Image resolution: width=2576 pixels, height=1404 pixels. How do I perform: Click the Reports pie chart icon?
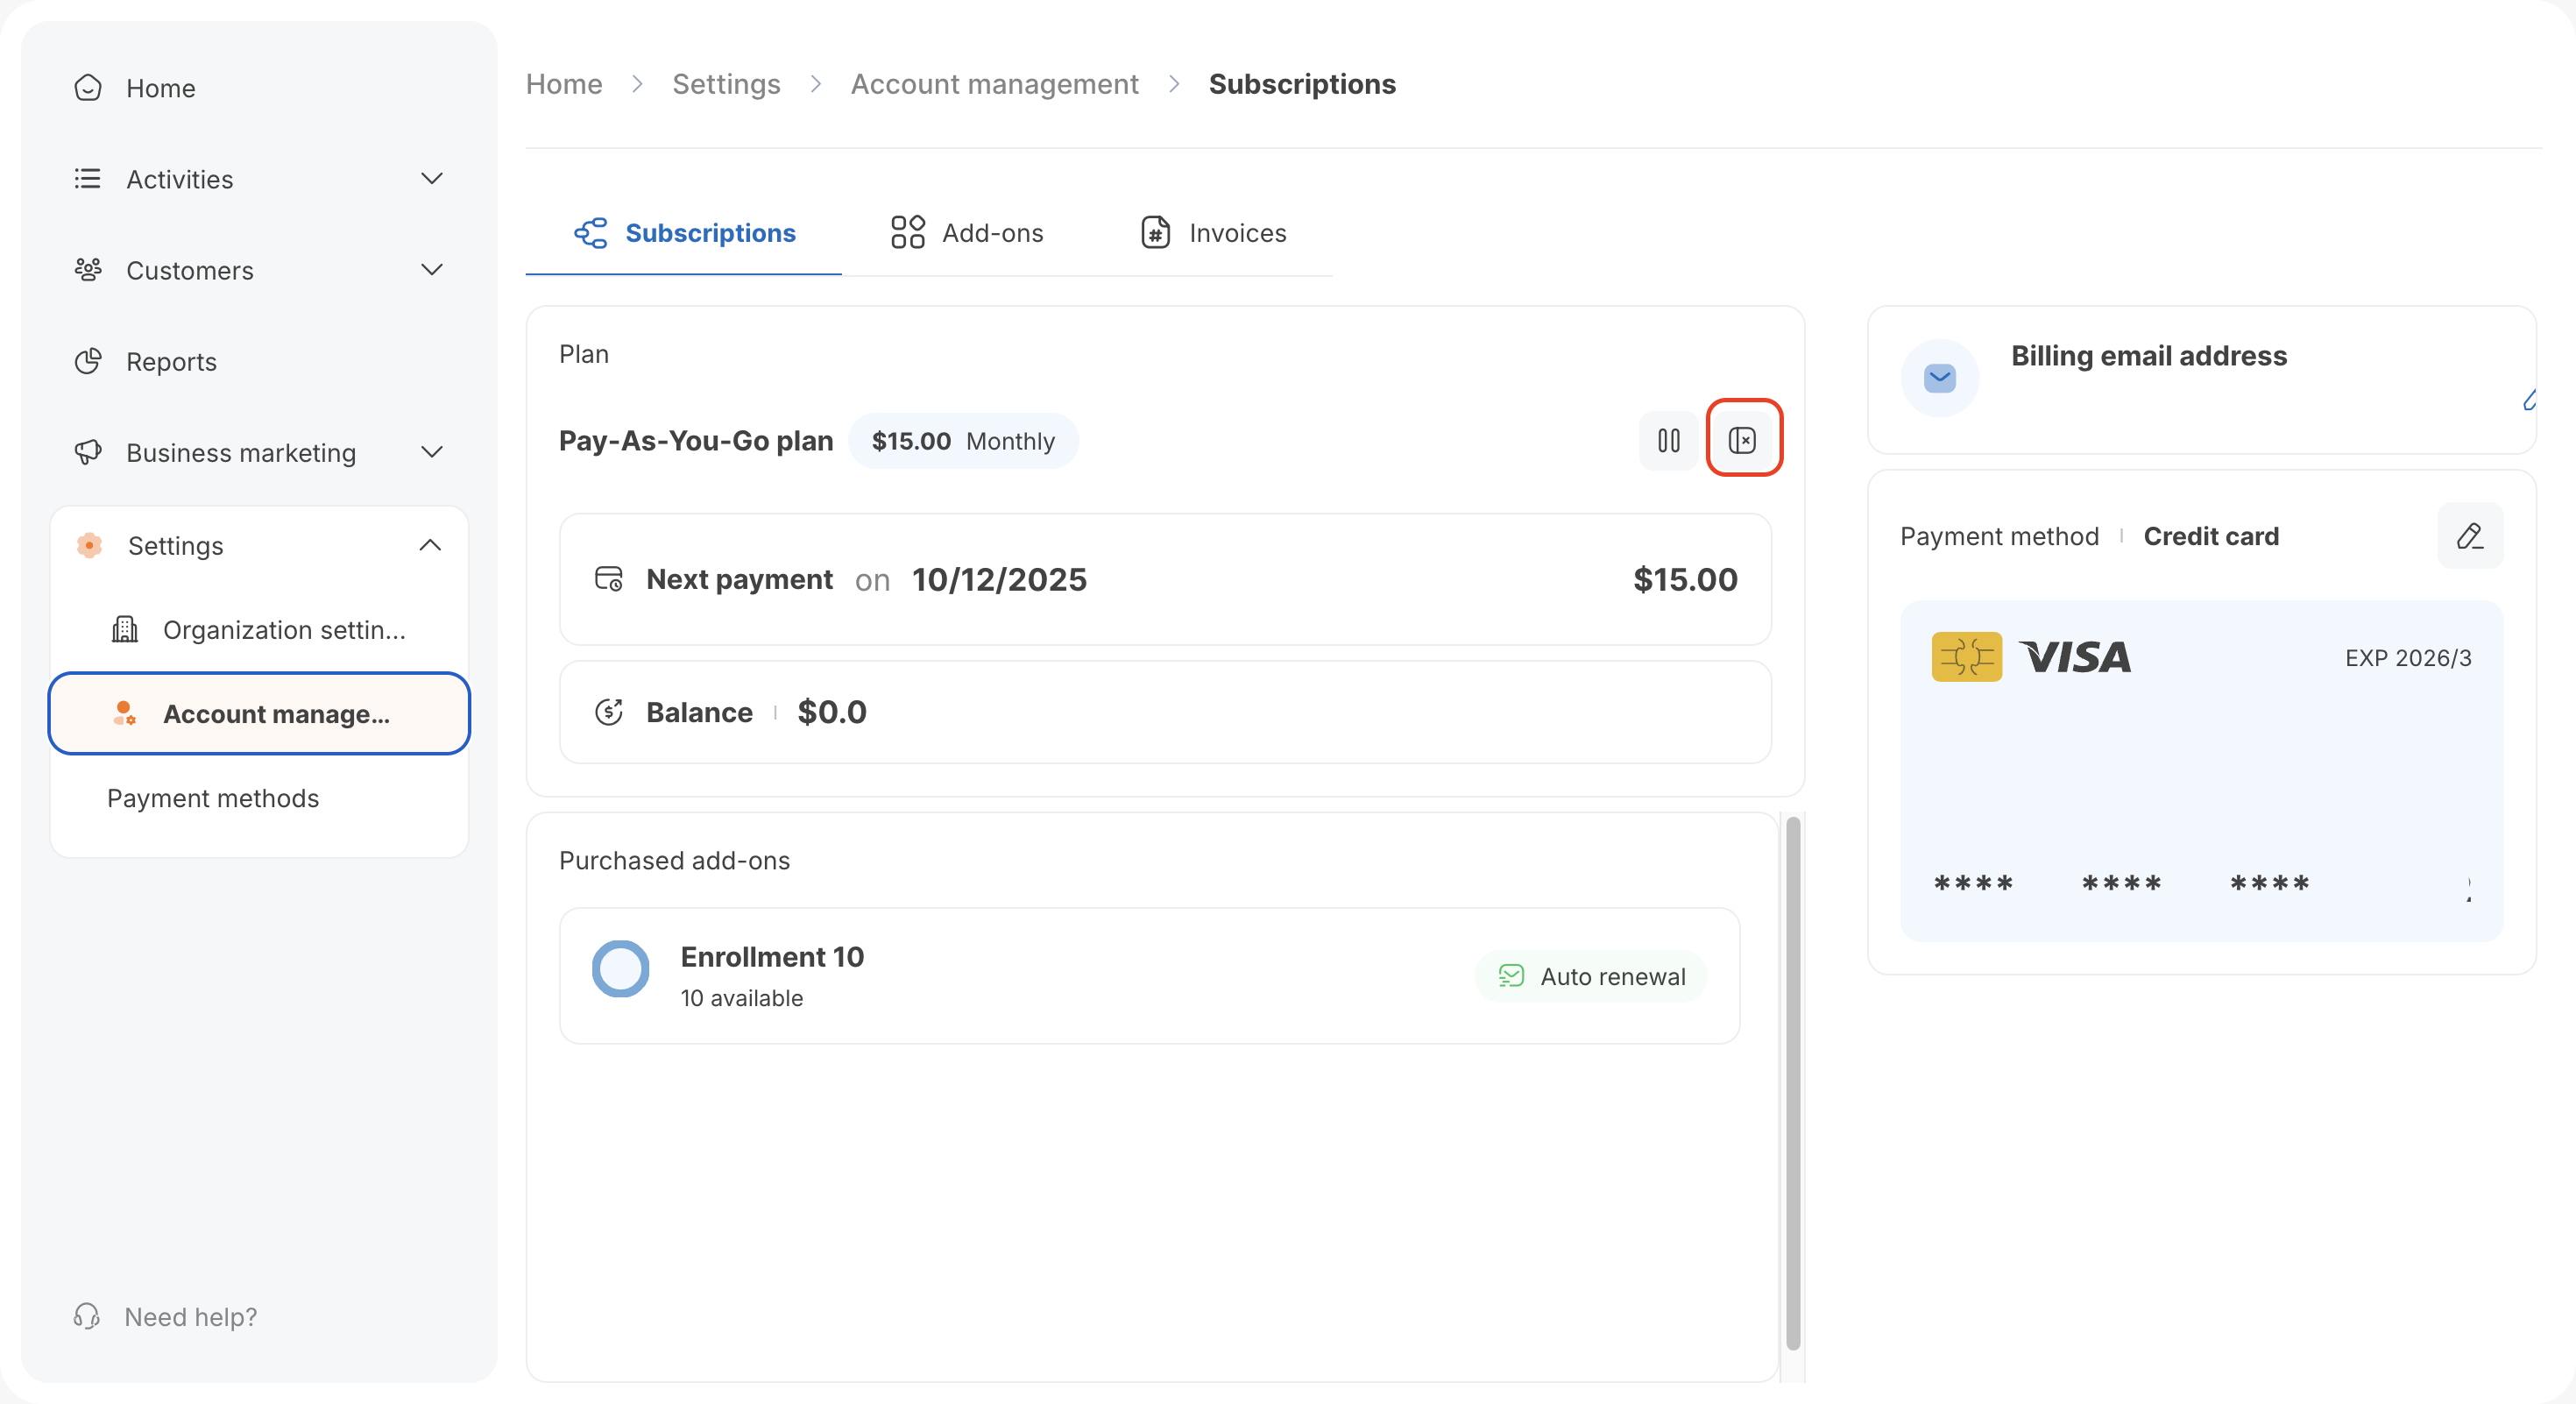click(88, 361)
